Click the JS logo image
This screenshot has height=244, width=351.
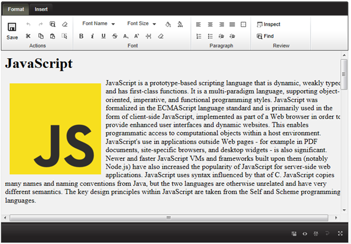pyautogui.click(x=55, y=129)
